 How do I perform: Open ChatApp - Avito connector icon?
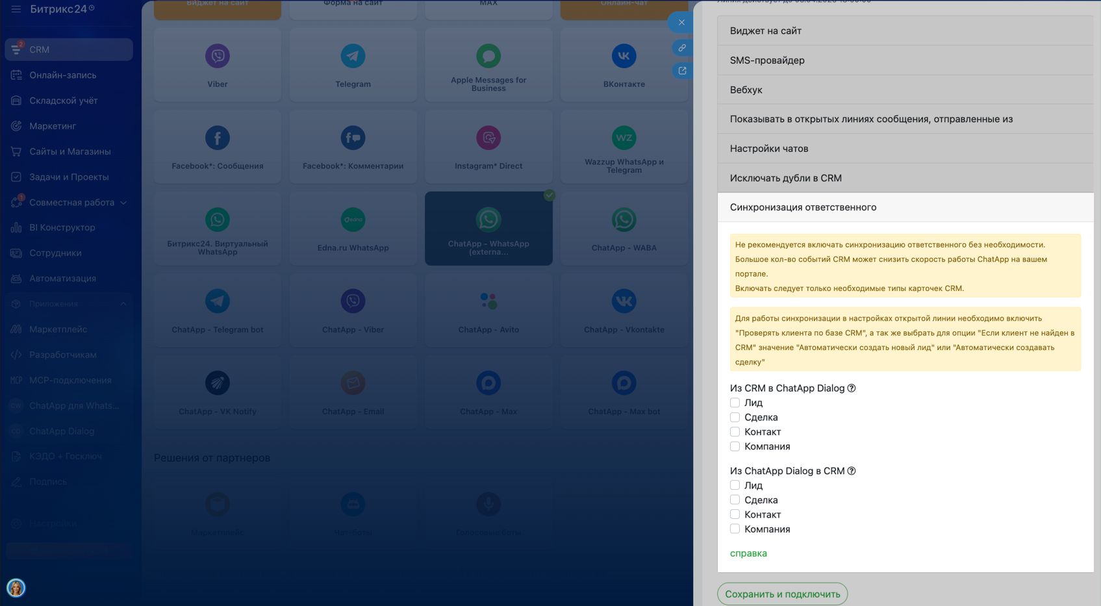[488, 301]
